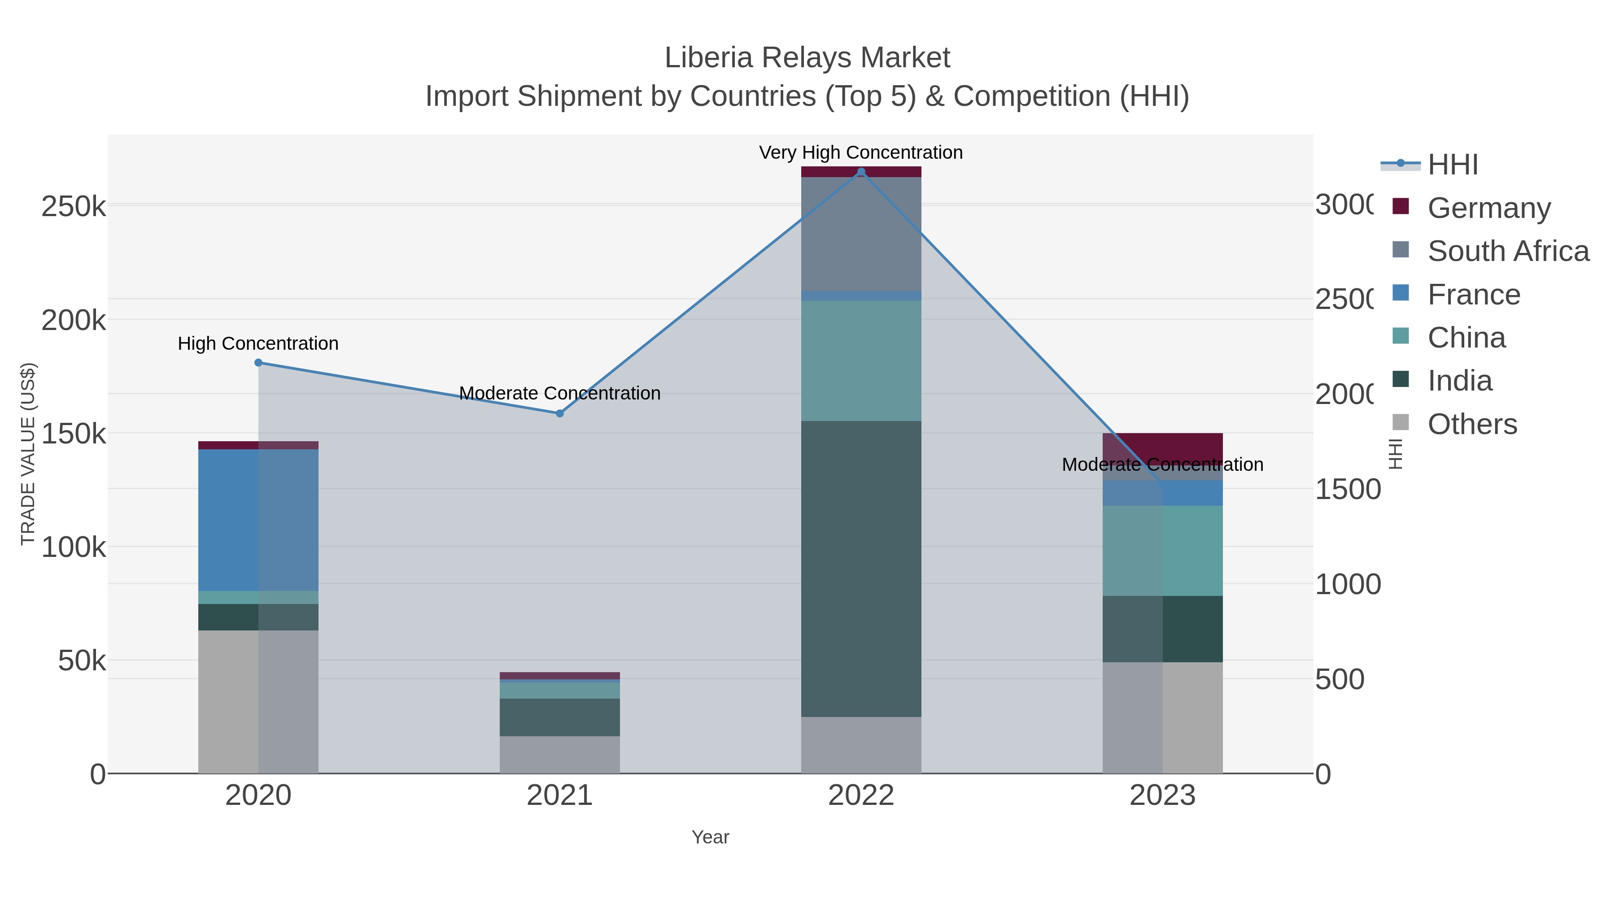The image size is (1615, 908).
Task: Select the Others segment of the 2021 bar
Action: click(560, 755)
